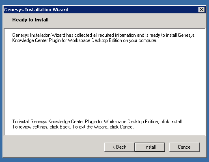Click the gray header band beside heading
This screenshot has width=209, height=162.
tap(126, 20)
